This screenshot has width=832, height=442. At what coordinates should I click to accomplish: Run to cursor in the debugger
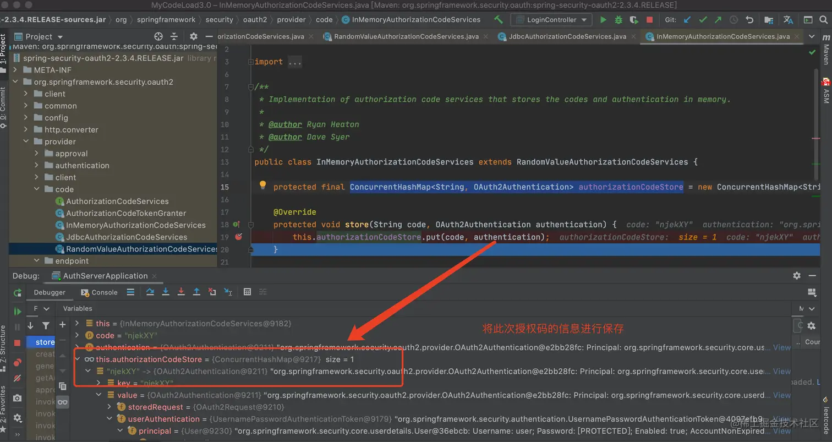point(228,292)
